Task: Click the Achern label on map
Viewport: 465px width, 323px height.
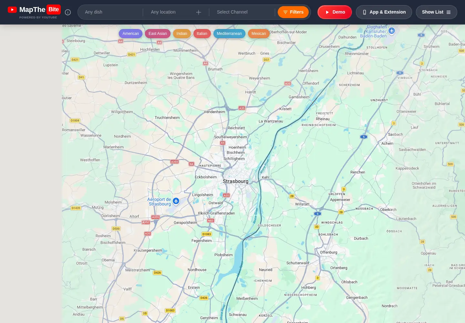Action: coord(387,143)
